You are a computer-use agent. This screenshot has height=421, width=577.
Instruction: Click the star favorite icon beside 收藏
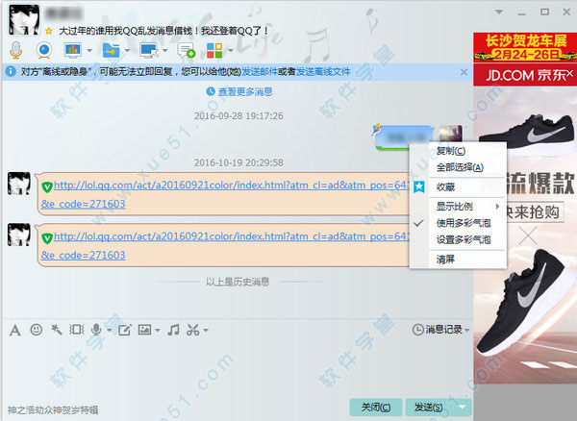tap(419, 186)
